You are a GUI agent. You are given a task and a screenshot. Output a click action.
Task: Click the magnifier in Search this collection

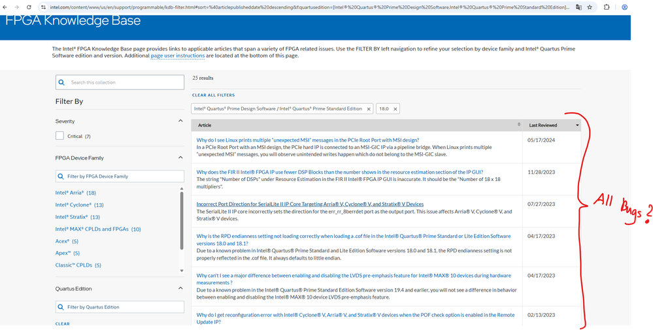61,82
